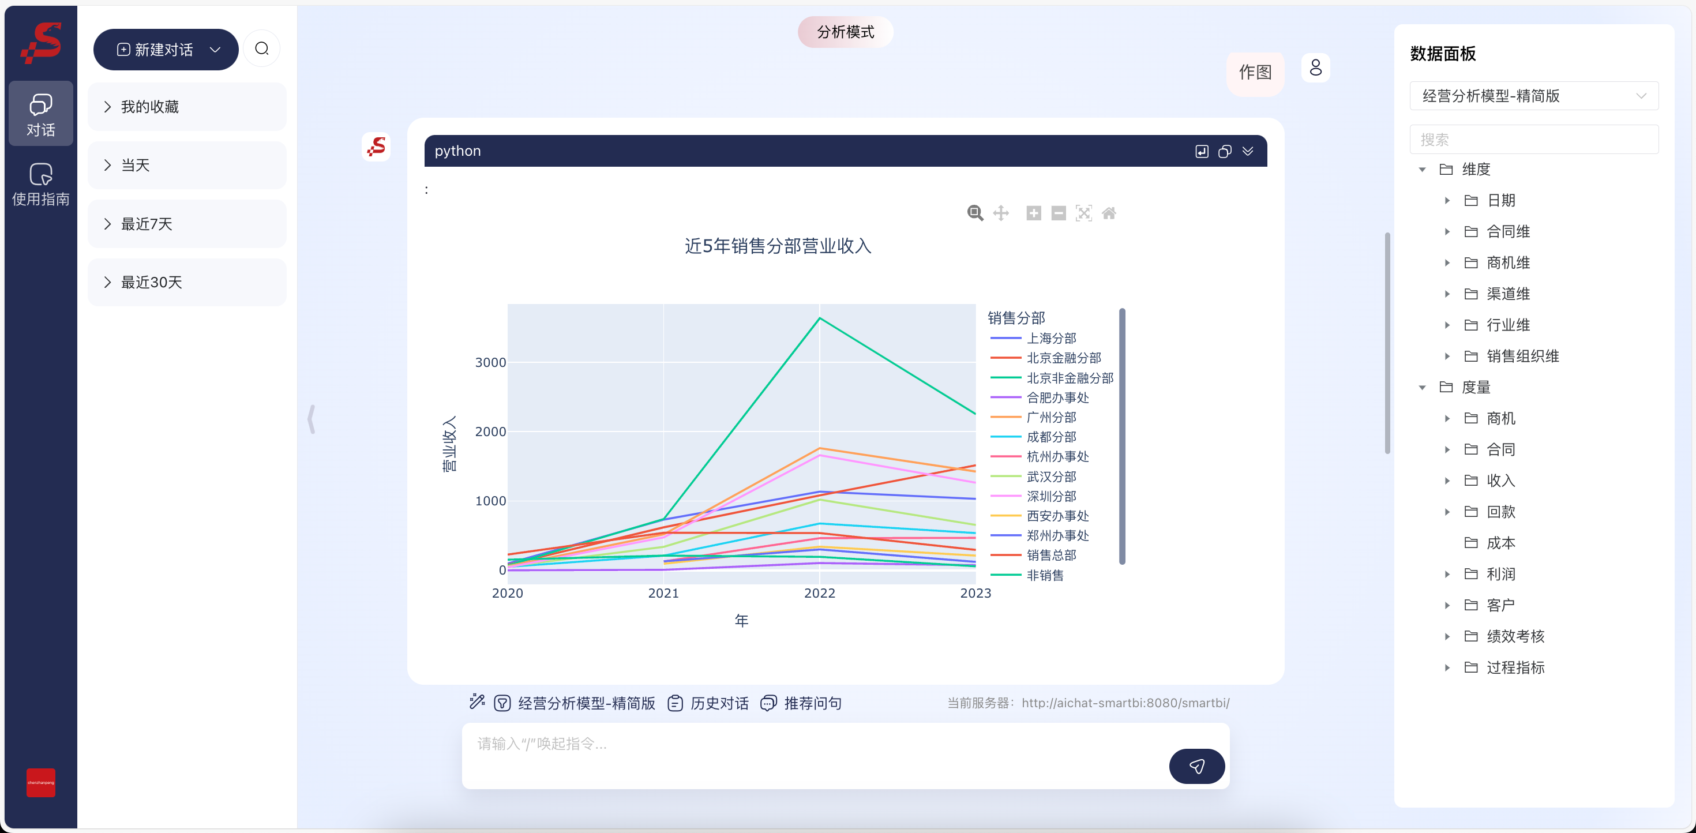Click the chart autoscale icon
The height and width of the screenshot is (833, 1696).
click(x=1084, y=213)
